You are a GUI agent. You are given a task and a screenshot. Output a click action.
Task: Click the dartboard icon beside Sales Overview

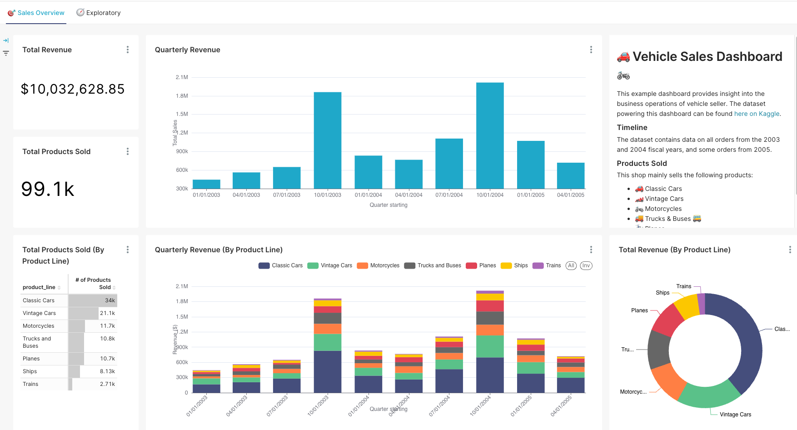coord(10,13)
